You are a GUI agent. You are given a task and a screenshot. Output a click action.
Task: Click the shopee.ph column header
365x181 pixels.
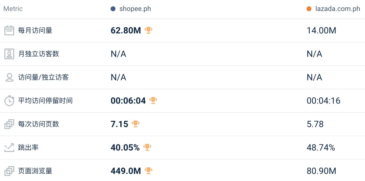click(135, 9)
